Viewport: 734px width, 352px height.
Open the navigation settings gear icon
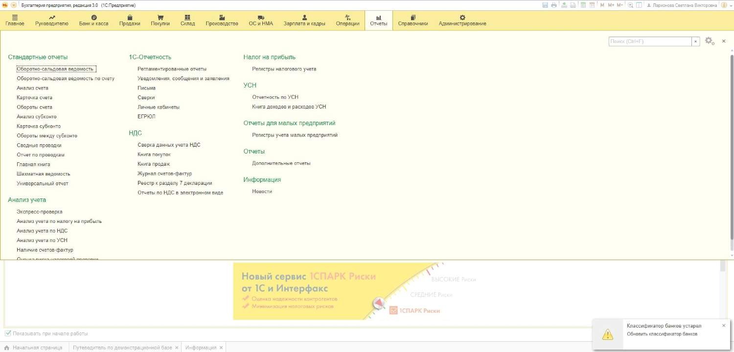pyautogui.click(x=710, y=41)
